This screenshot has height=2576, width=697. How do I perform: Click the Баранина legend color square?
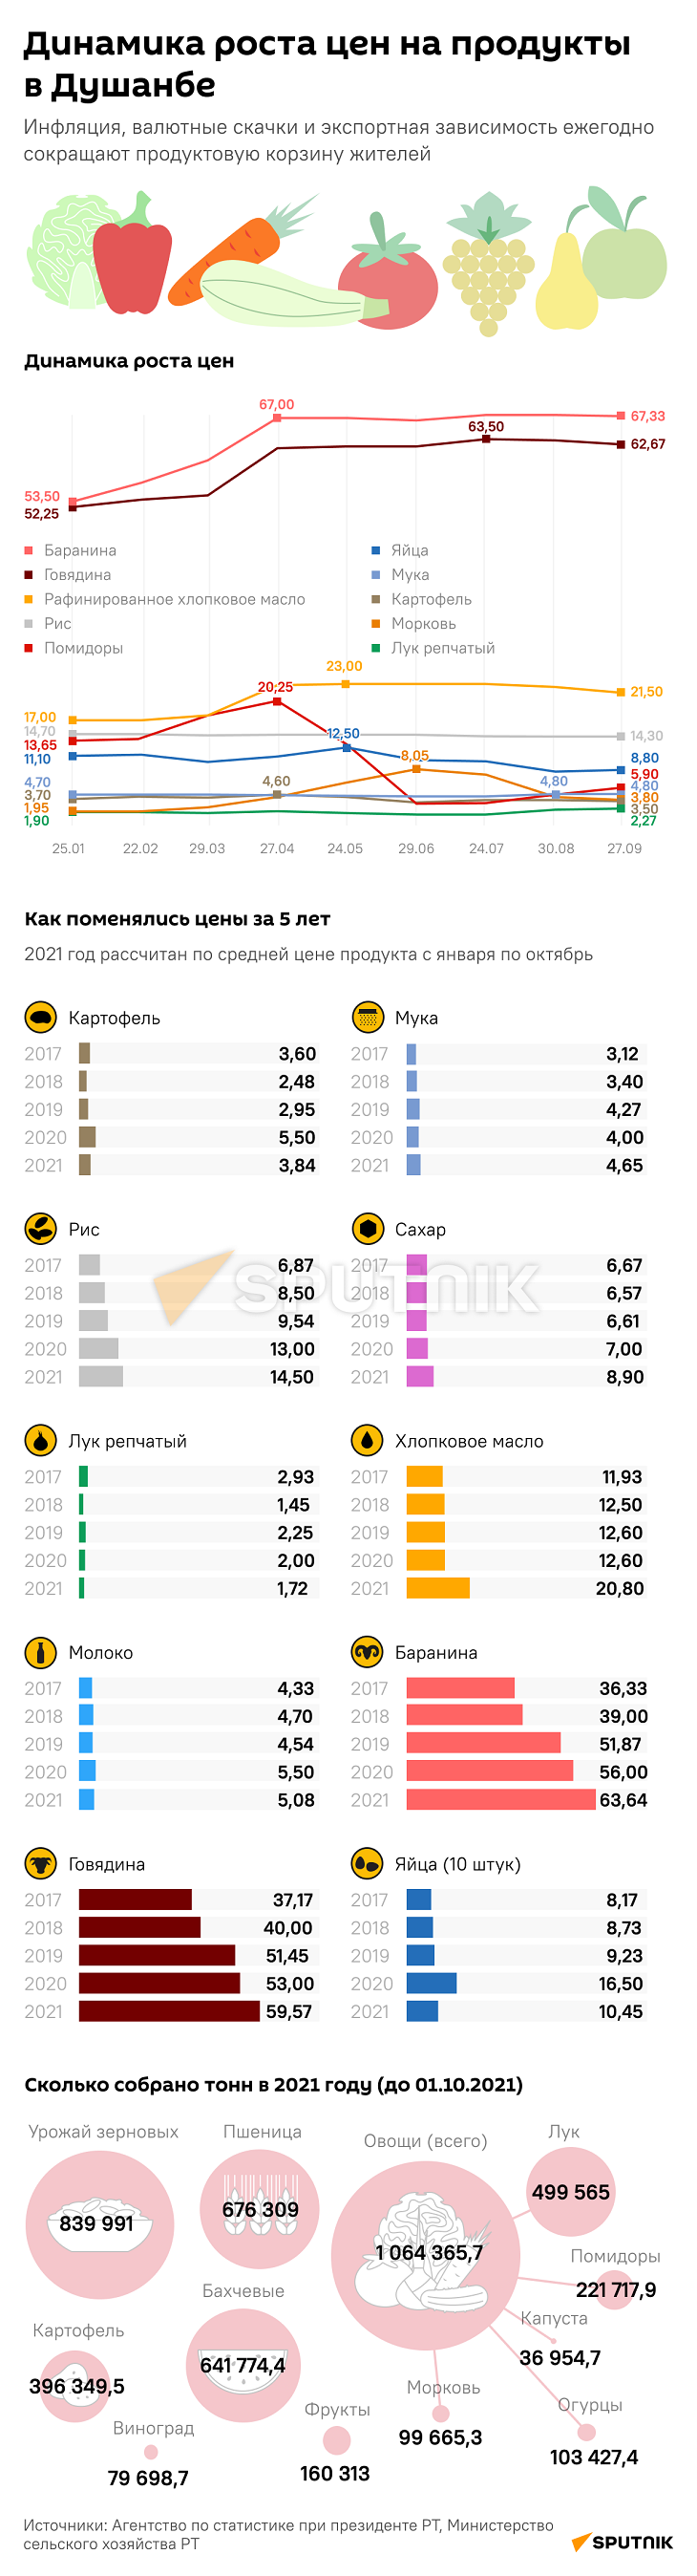tap(29, 550)
